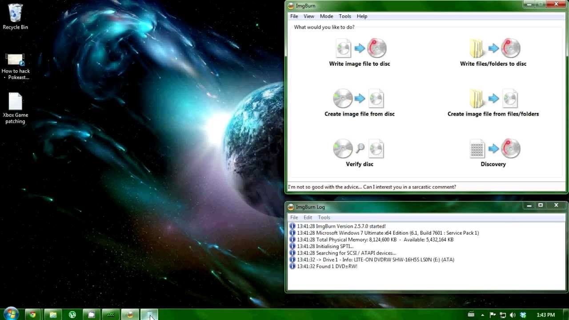The height and width of the screenshot is (320, 569).
Task: Launch Chrome from the taskbar
Action: click(32, 315)
